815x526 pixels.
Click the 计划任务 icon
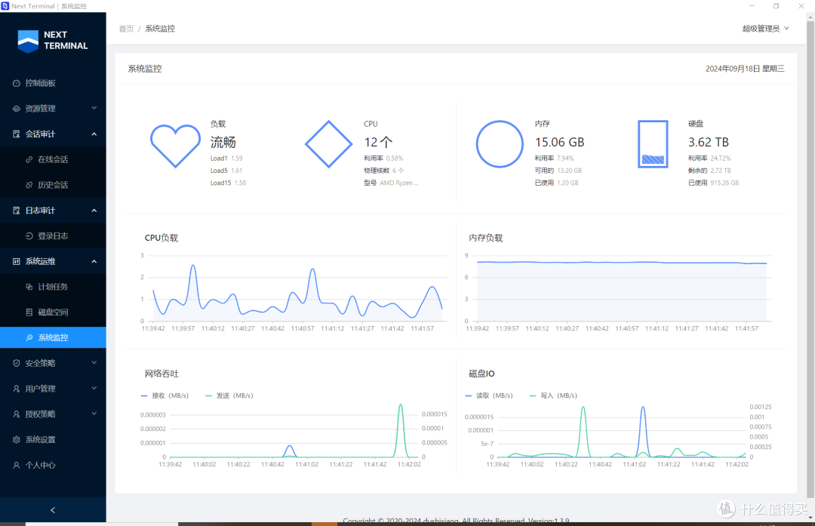(x=29, y=287)
